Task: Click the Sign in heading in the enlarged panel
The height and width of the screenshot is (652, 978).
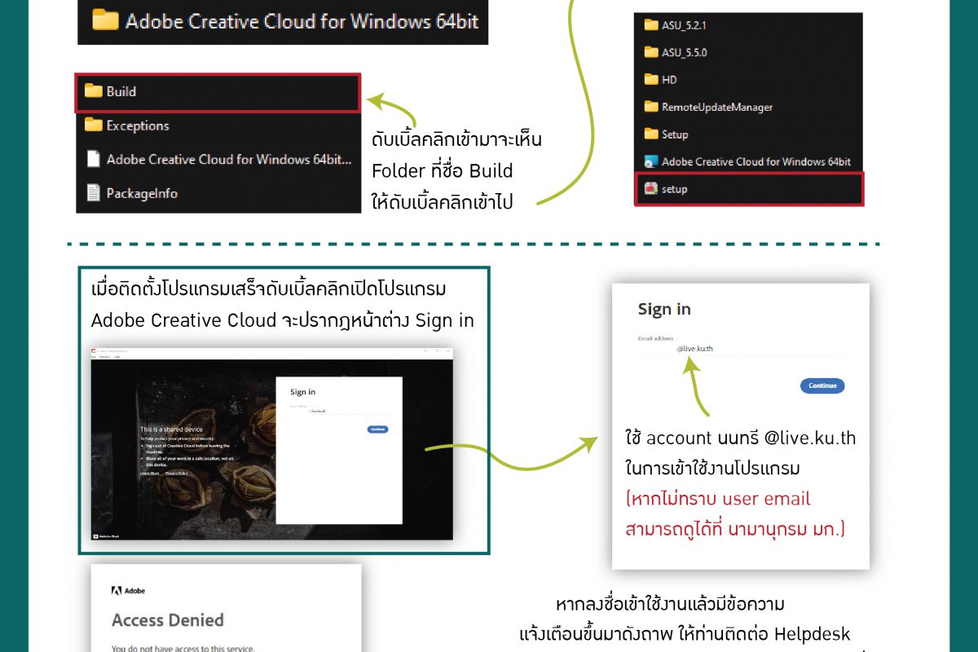Action: pos(664,309)
